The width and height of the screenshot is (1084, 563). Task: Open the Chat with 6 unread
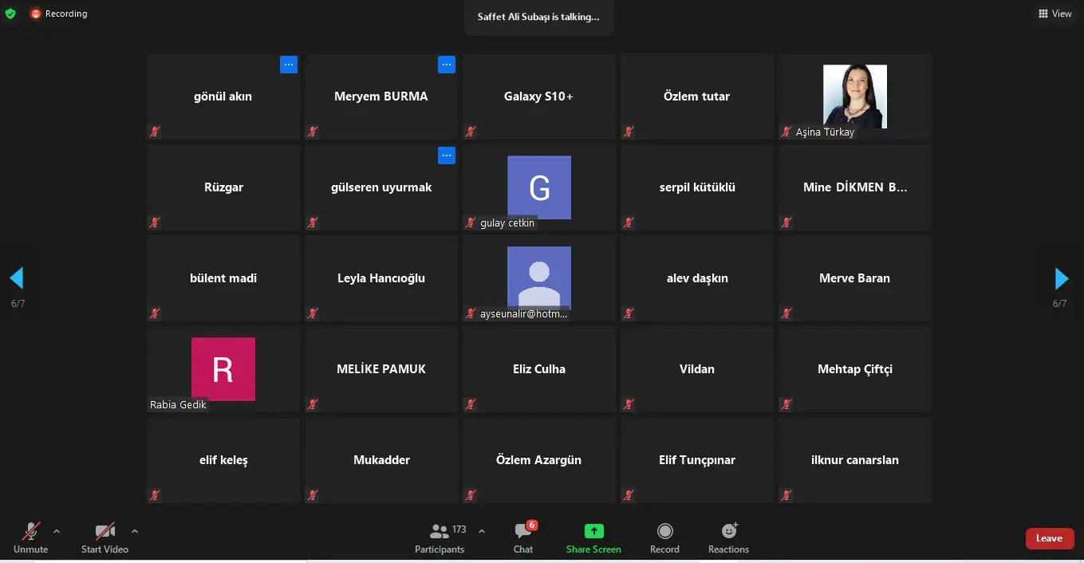[x=523, y=531]
